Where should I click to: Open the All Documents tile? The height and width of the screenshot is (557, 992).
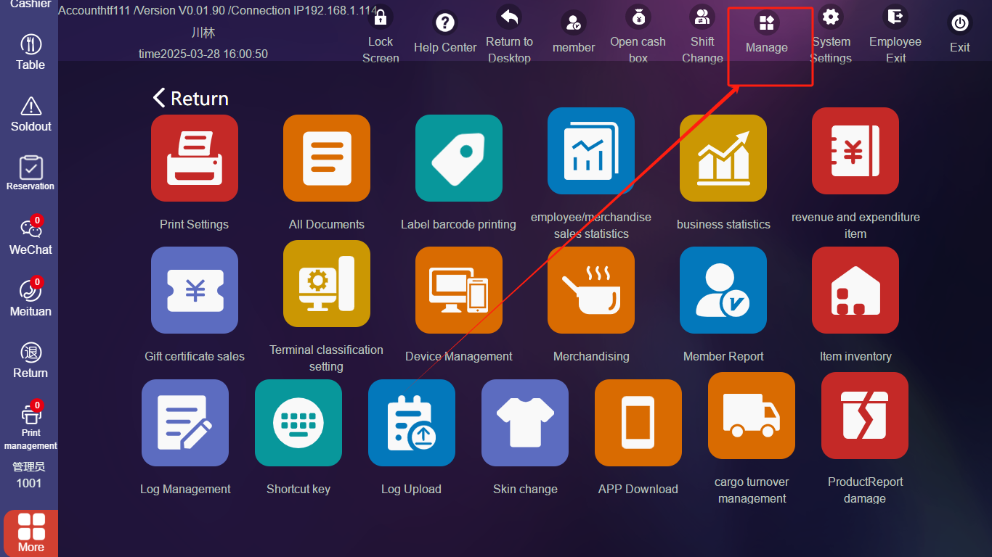[326, 158]
